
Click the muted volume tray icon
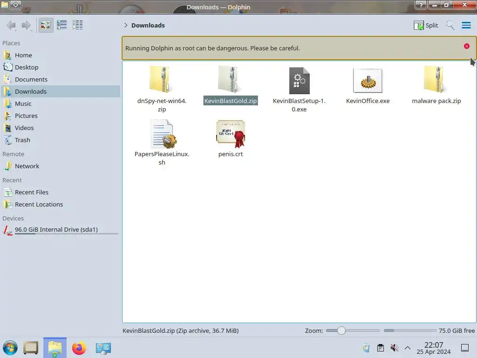(394, 348)
